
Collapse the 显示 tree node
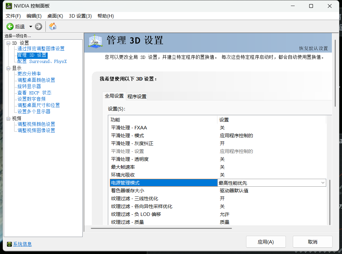tap(8, 68)
